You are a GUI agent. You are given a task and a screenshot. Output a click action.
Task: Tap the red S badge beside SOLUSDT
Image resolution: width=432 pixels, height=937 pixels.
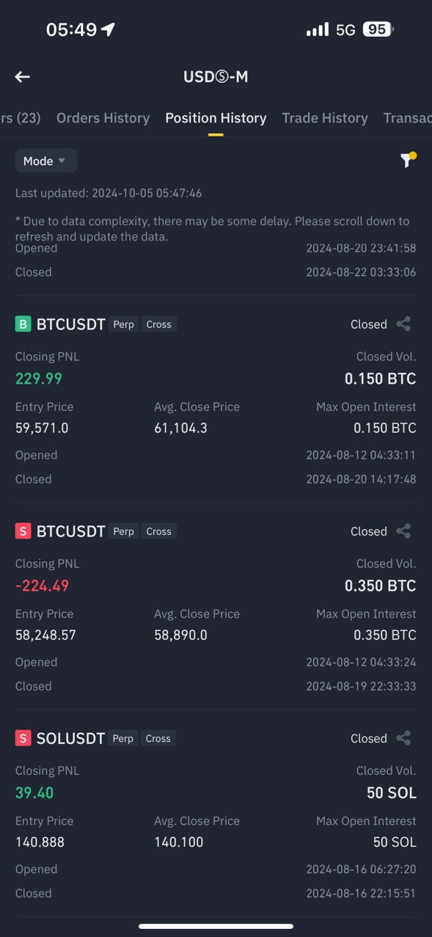(23, 738)
